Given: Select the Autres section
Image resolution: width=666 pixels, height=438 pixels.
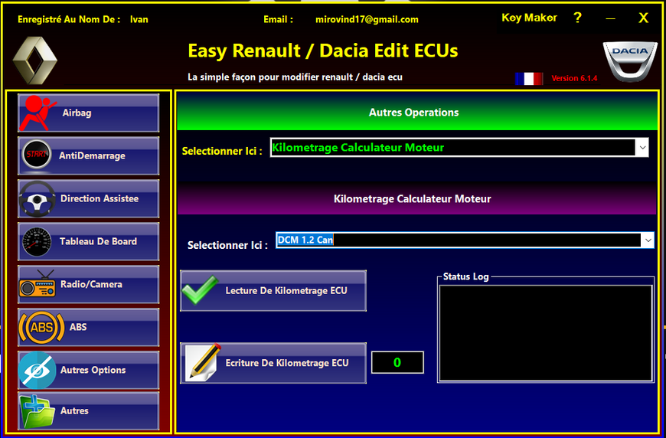Looking at the screenshot, I should pos(88,410).
